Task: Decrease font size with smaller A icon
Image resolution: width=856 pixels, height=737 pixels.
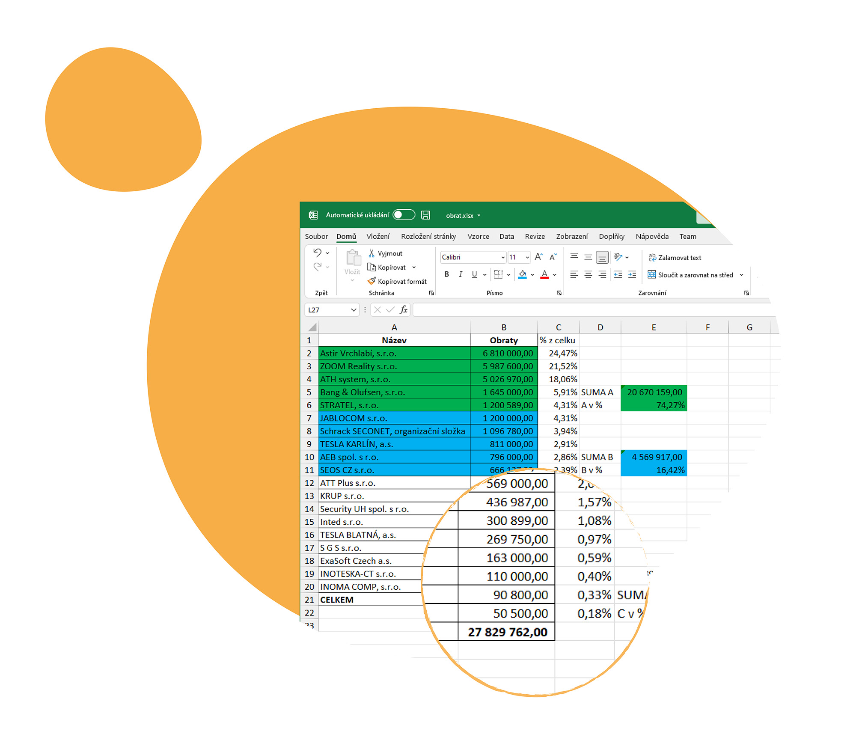Action: (553, 257)
